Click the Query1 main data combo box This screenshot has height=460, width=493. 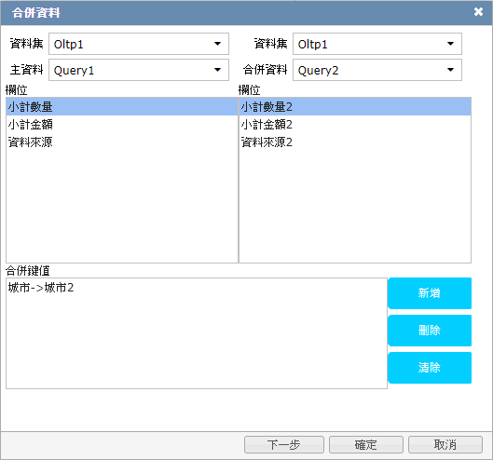[x=139, y=70]
